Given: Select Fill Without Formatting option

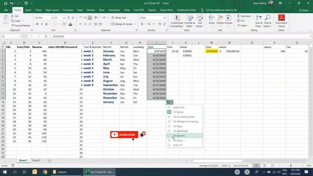Looking at the screenshot, I should pyautogui.click(x=185, y=122).
